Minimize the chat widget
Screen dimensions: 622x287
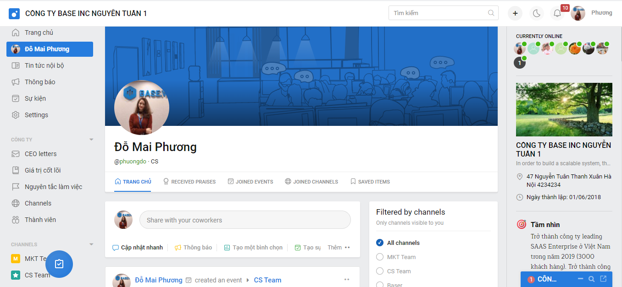[580, 279]
